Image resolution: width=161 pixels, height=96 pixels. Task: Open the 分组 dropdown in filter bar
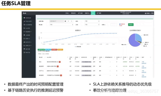[92, 25]
